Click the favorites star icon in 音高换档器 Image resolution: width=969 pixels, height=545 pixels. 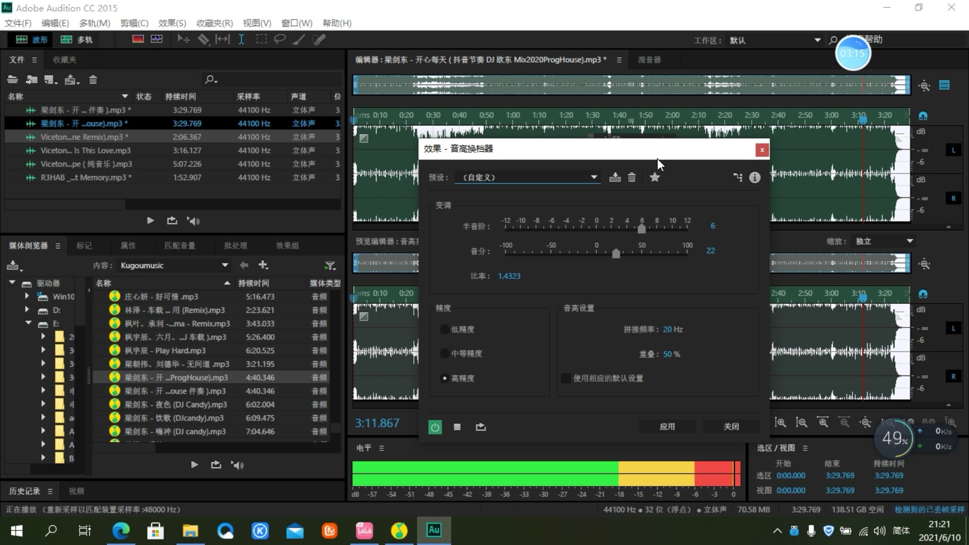point(654,178)
